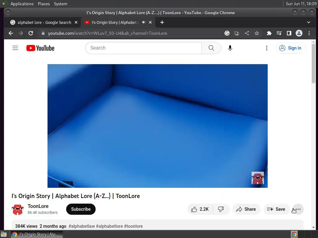Open Chrome extensions puzzle icon

(269, 33)
